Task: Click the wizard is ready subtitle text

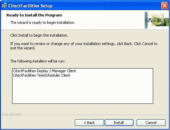Action: (x=43, y=23)
